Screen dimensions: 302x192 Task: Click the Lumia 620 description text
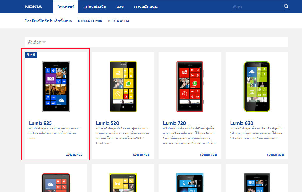(x=256, y=133)
